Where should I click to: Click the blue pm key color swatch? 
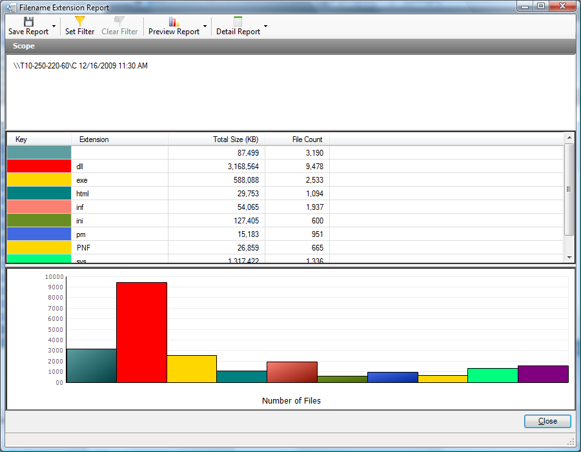coord(39,234)
